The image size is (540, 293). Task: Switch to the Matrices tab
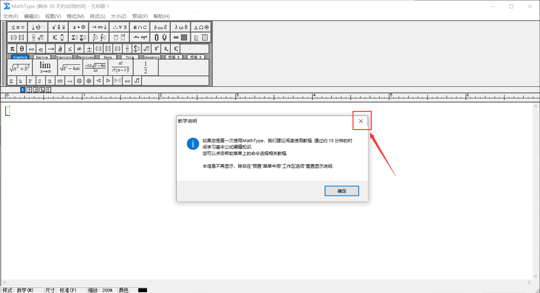click(x=86, y=57)
